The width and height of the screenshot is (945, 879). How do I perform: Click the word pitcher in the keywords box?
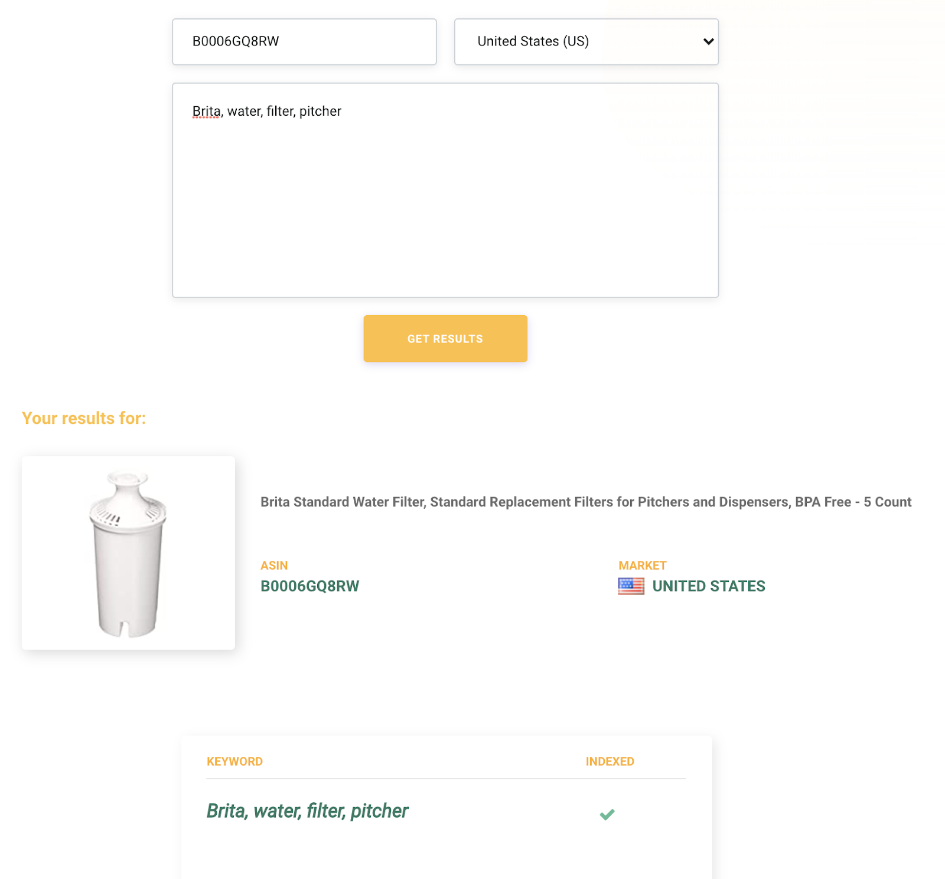click(320, 112)
